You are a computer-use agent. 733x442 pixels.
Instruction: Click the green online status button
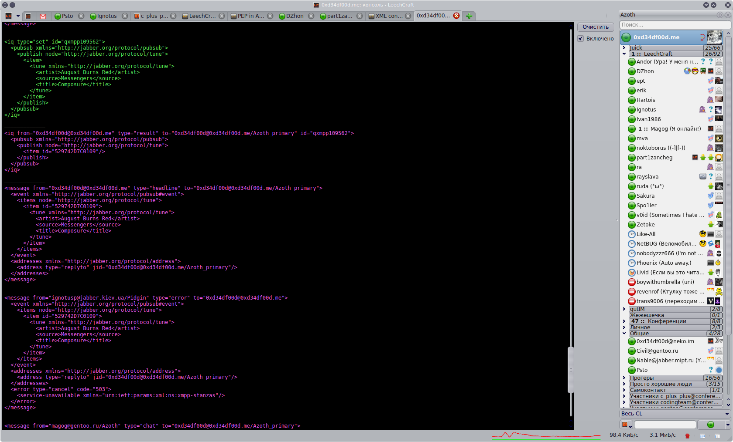[x=711, y=425]
